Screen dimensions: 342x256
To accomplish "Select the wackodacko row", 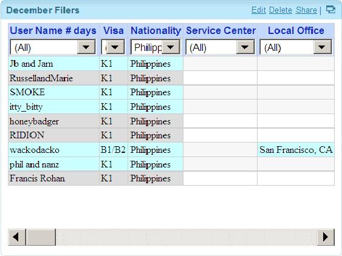I will coord(171,150).
